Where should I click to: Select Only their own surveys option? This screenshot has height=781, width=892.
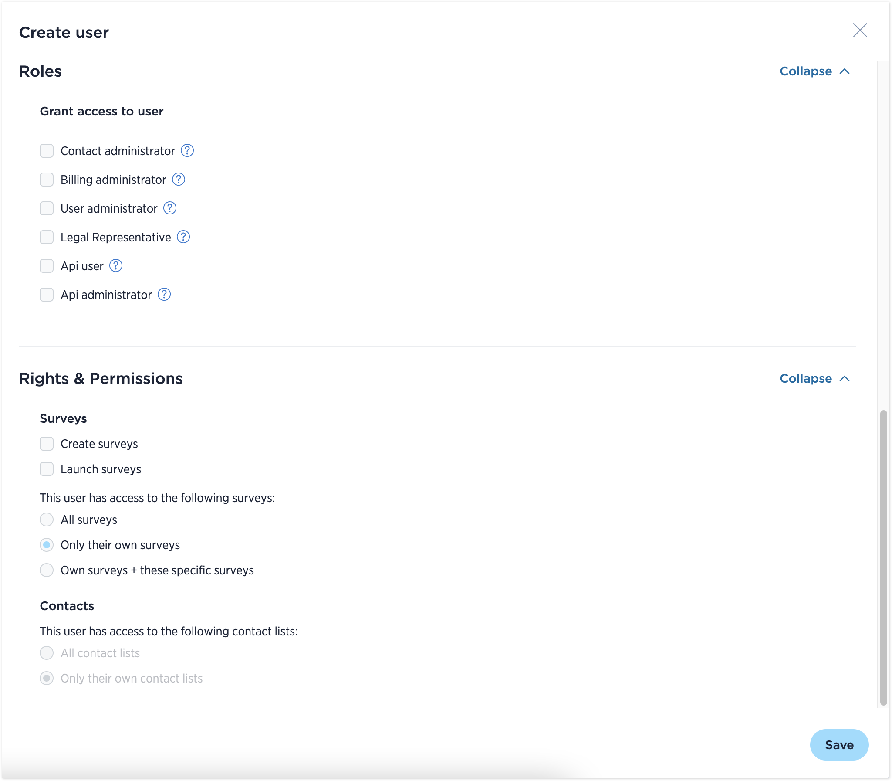pos(47,545)
